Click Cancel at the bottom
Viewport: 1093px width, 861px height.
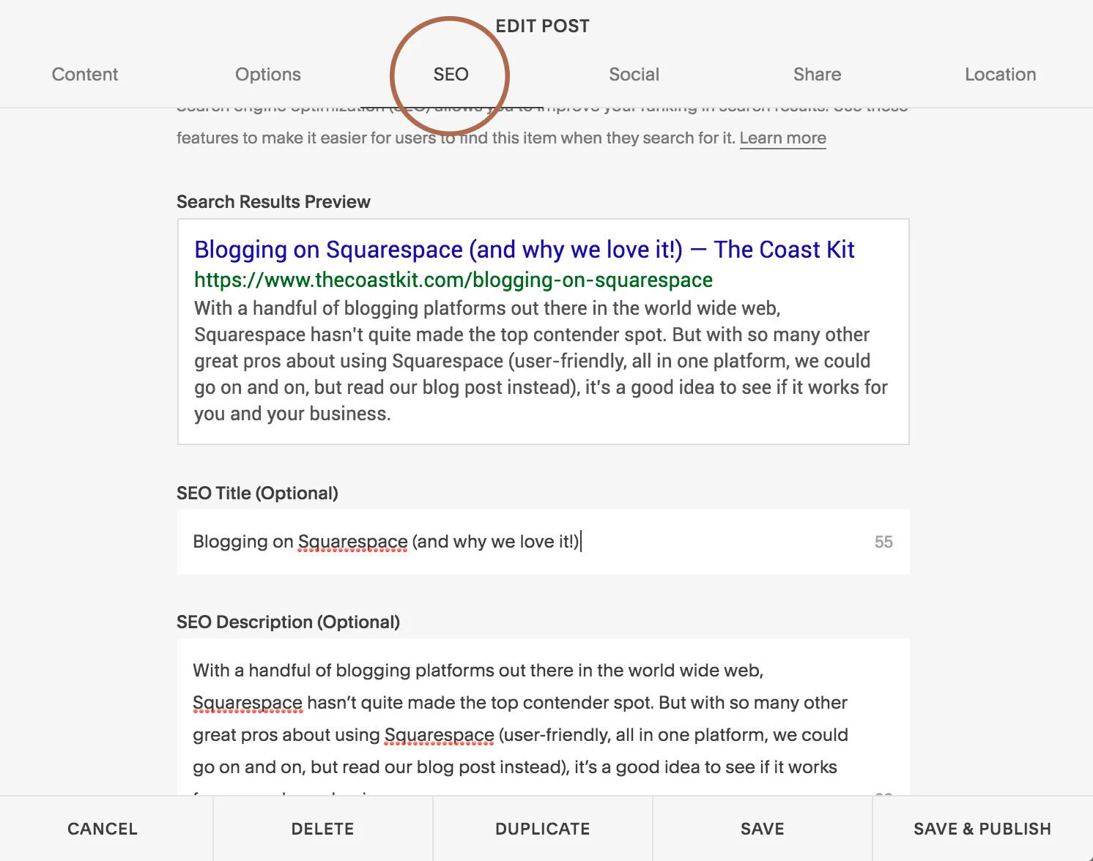103,829
